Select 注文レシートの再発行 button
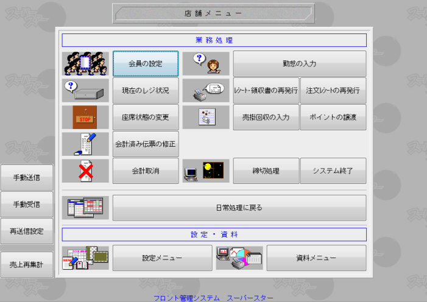 333,90
